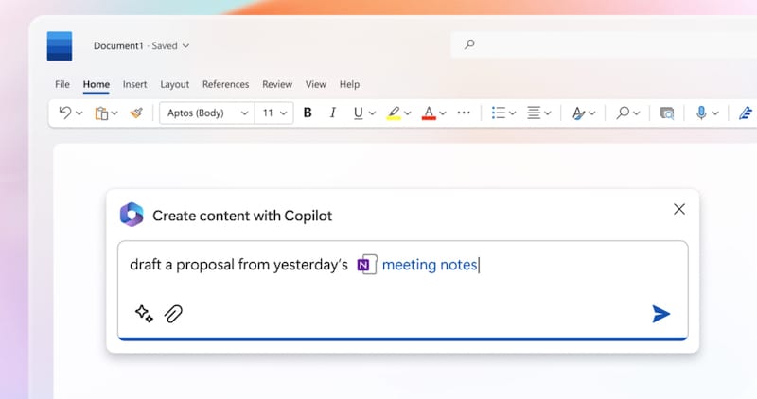
Task: Click the Word app logo icon
Action: point(60,45)
